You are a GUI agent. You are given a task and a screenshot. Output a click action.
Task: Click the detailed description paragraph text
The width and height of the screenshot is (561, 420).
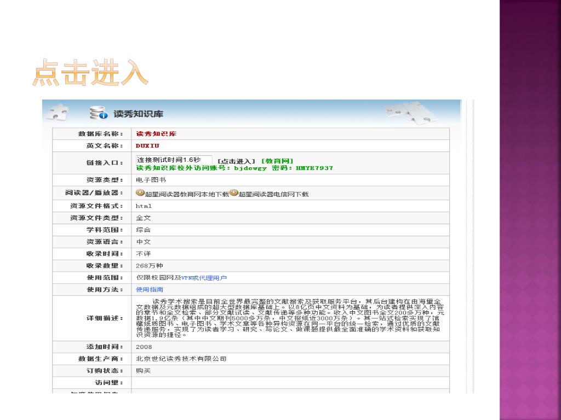[x=290, y=318]
